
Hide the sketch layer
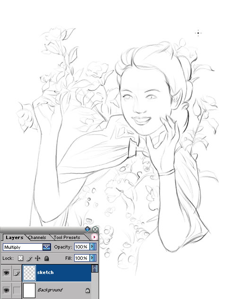[x=6, y=273]
